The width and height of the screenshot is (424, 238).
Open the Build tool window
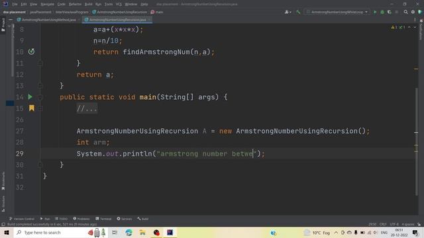[143, 219]
